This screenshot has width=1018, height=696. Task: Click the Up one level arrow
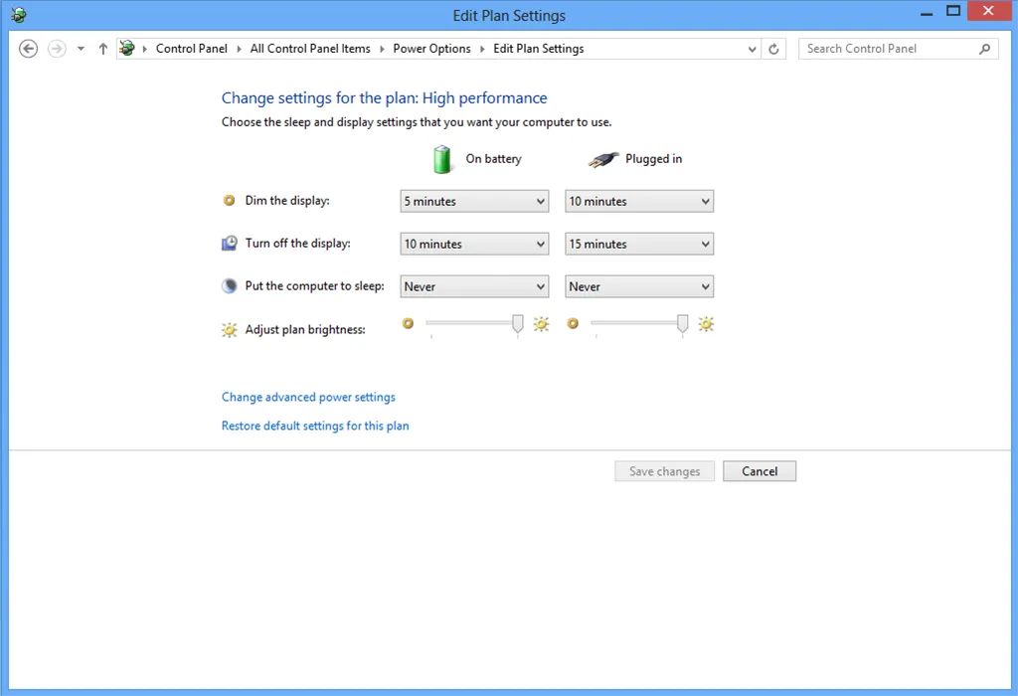point(102,49)
